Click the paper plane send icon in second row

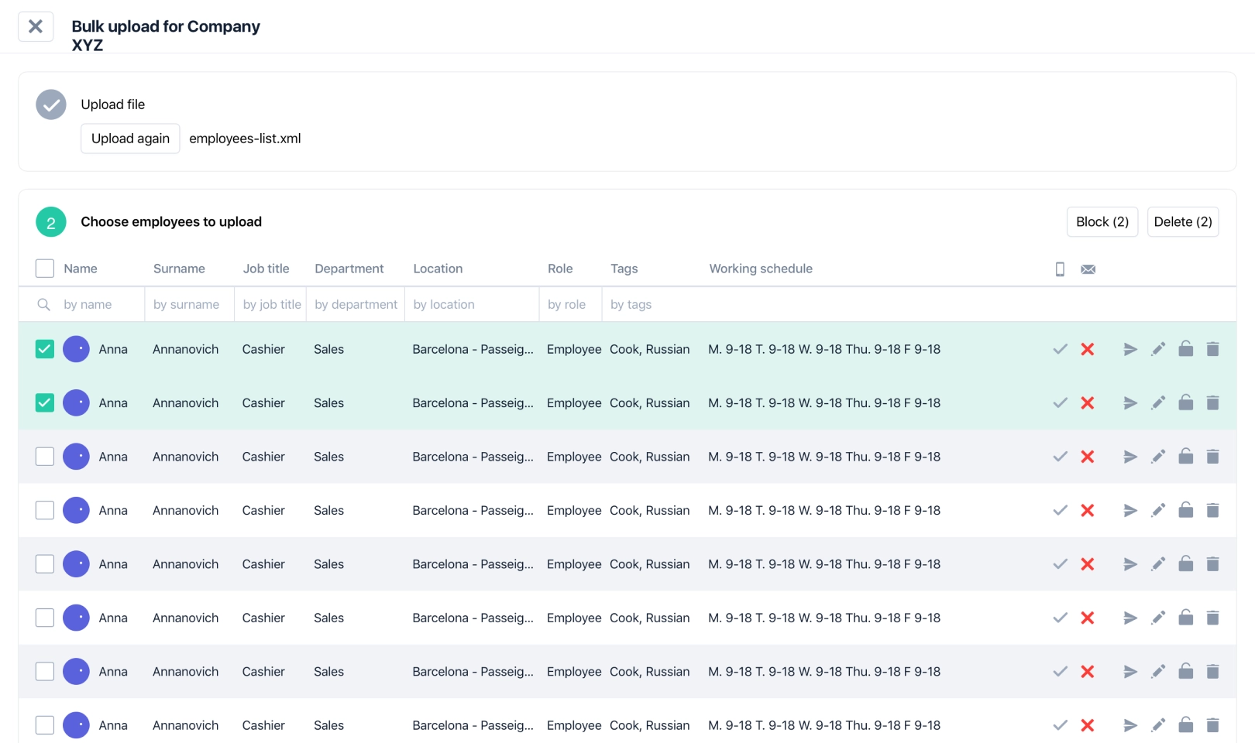[1130, 403]
